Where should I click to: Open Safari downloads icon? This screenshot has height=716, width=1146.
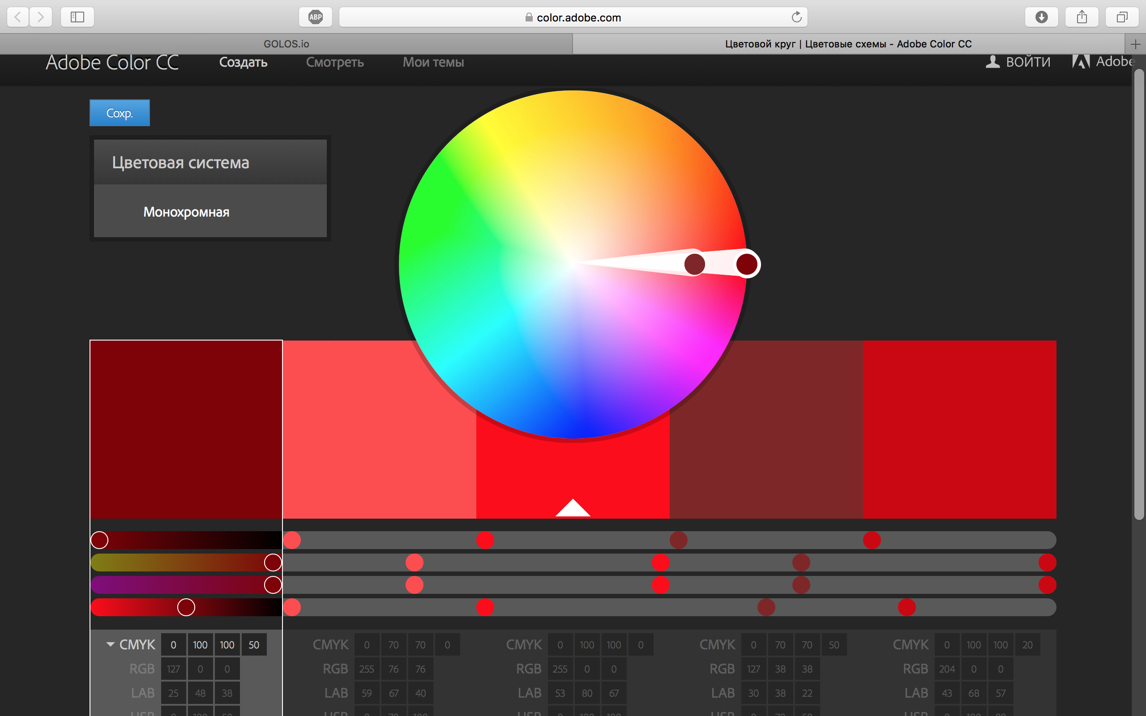tap(1041, 17)
